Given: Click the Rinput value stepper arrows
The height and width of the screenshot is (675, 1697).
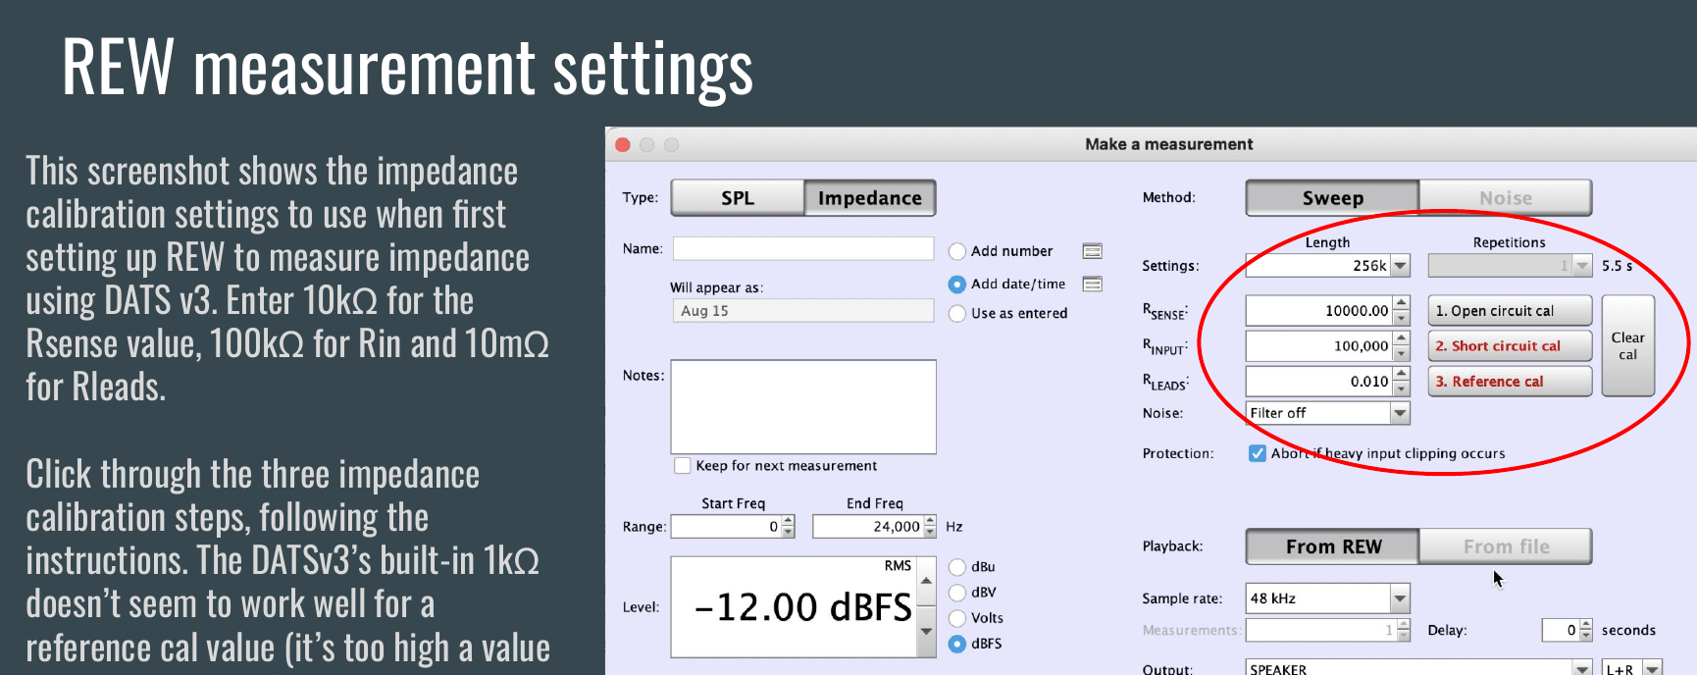Looking at the screenshot, I should (1401, 346).
